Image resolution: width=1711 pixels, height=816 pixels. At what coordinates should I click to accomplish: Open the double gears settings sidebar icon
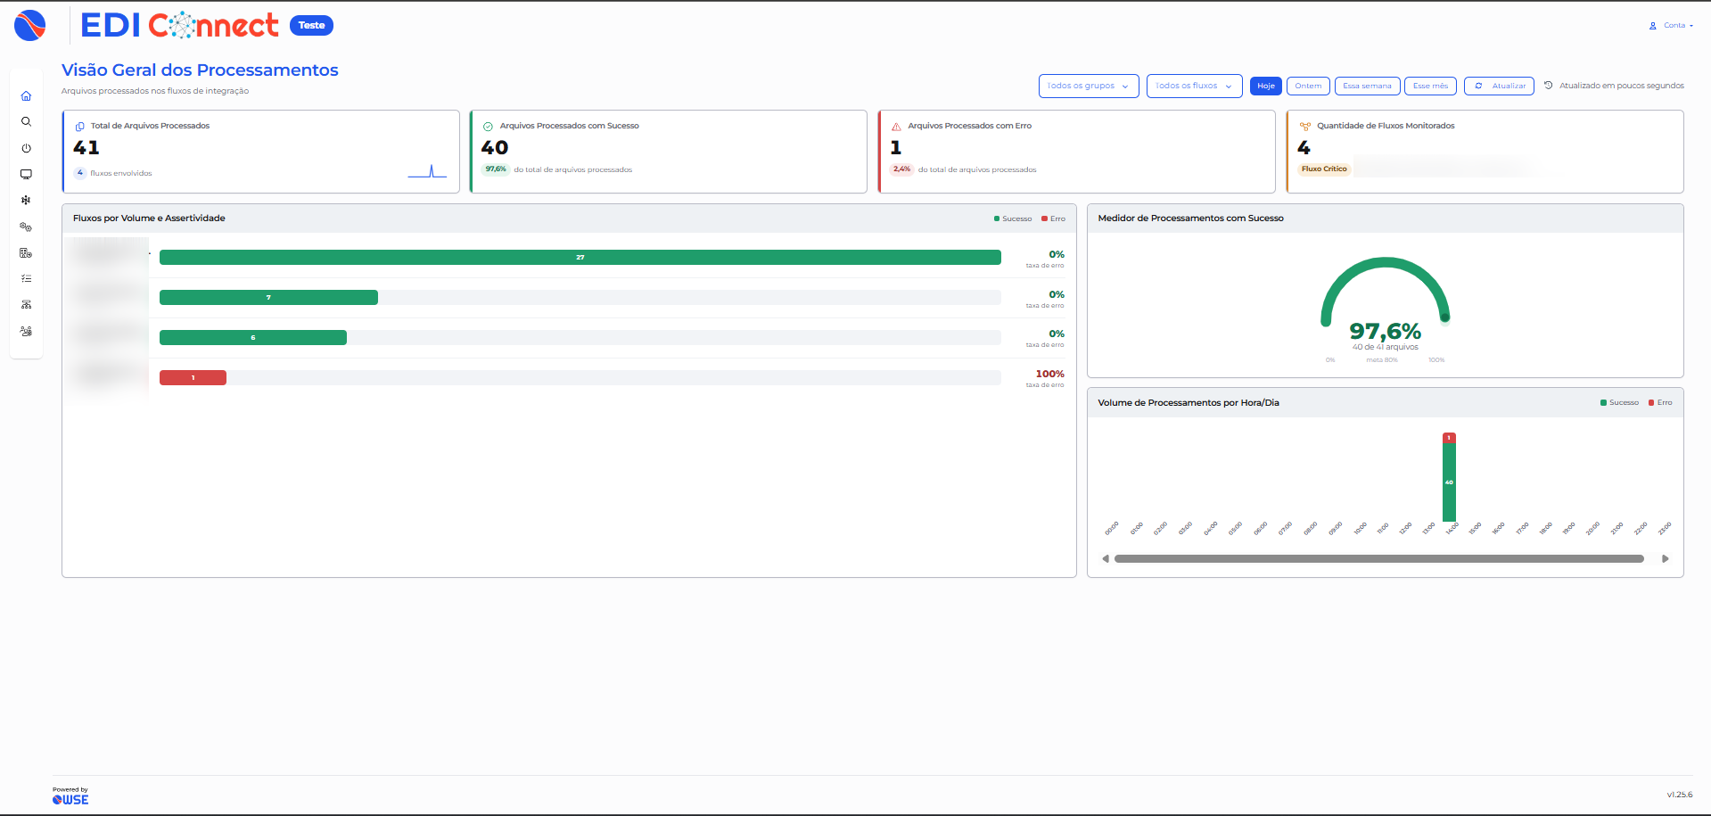[x=26, y=227]
